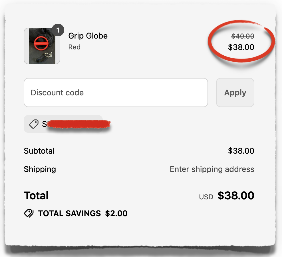Click the red circled price annotation

[x=241, y=41]
